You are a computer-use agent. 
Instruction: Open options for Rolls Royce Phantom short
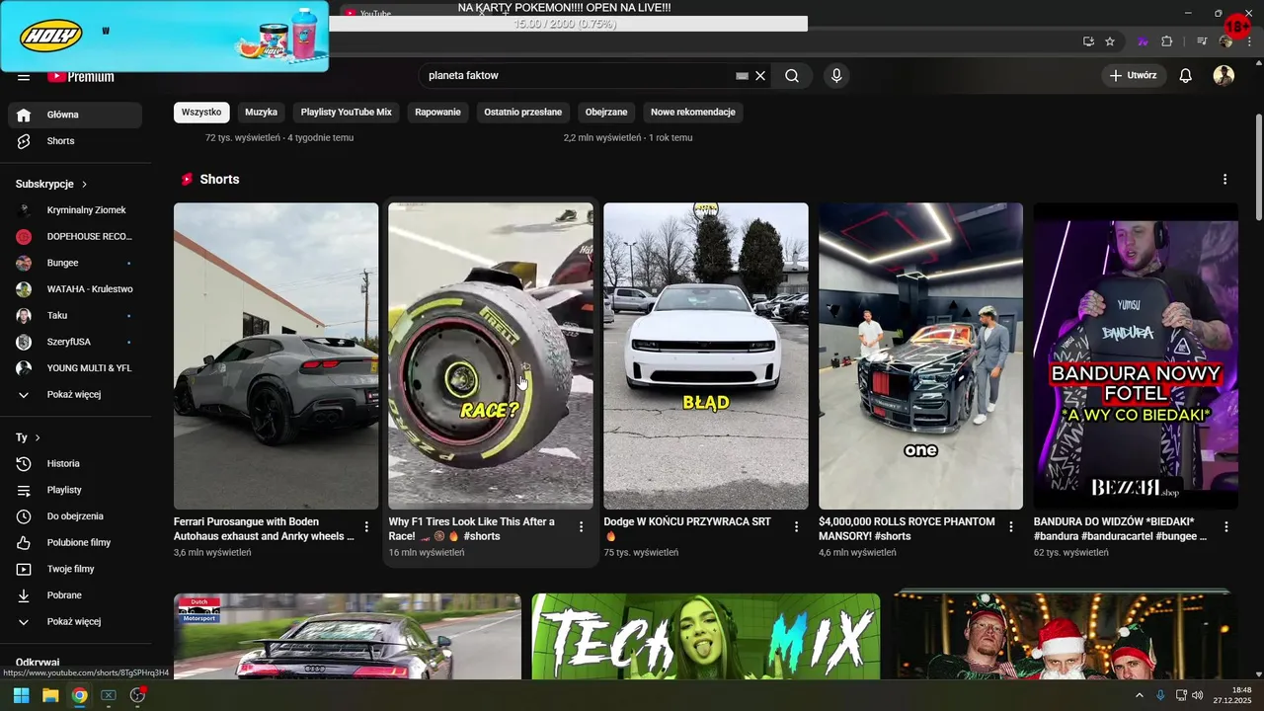1010,527
